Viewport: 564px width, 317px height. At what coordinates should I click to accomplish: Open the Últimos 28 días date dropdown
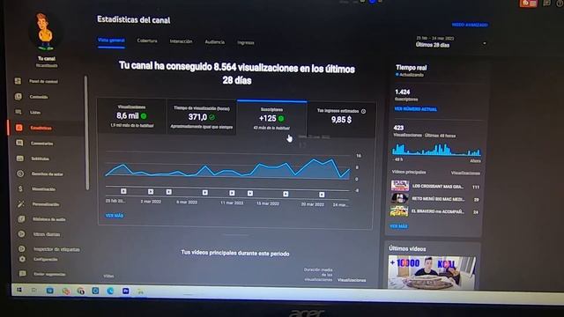pyautogui.click(x=451, y=42)
